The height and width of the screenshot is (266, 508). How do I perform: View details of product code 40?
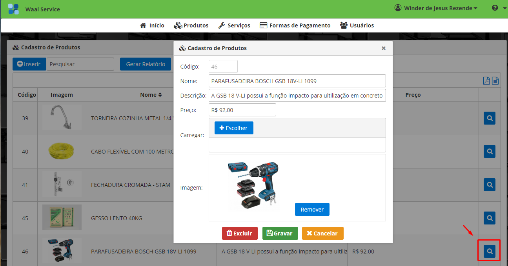click(x=490, y=151)
